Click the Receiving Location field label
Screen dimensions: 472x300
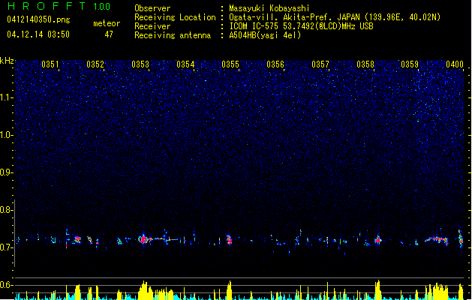coord(175,17)
